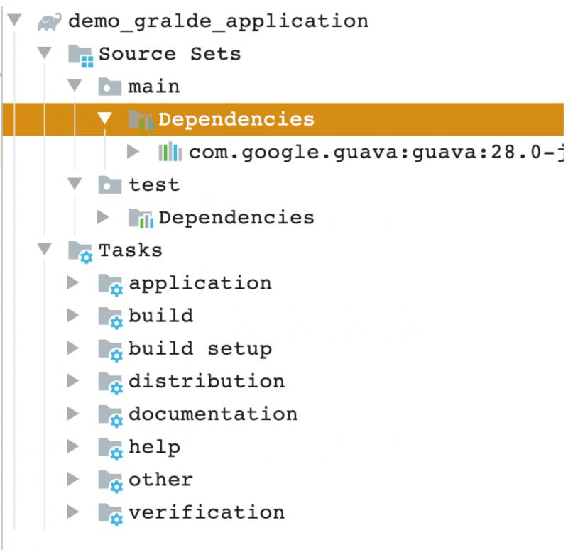This screenshot has height=552, width=568.
Task: Click the test Dependencies chart icon
Action: tap(141, 218)
